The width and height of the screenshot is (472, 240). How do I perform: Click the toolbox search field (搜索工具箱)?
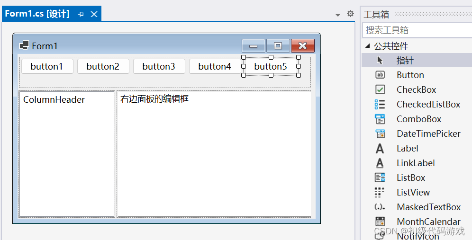[x=417, y=30]
